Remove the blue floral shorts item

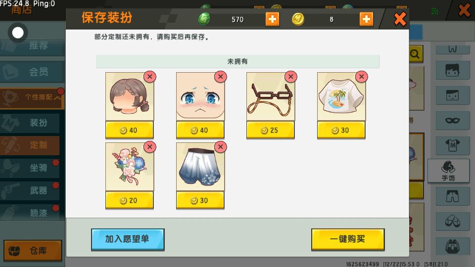221,147
